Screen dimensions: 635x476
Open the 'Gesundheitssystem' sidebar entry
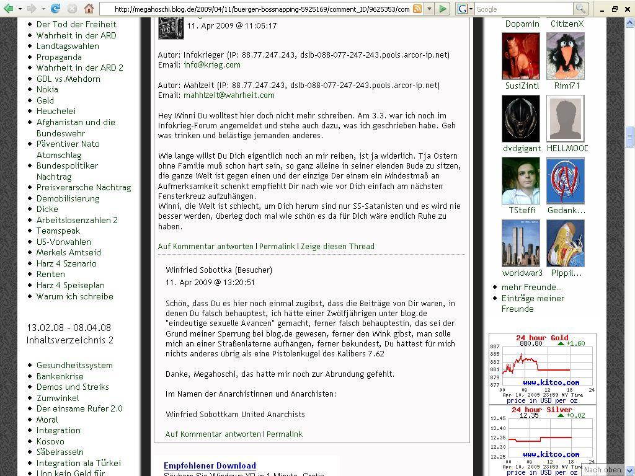[x=74, y=365]
